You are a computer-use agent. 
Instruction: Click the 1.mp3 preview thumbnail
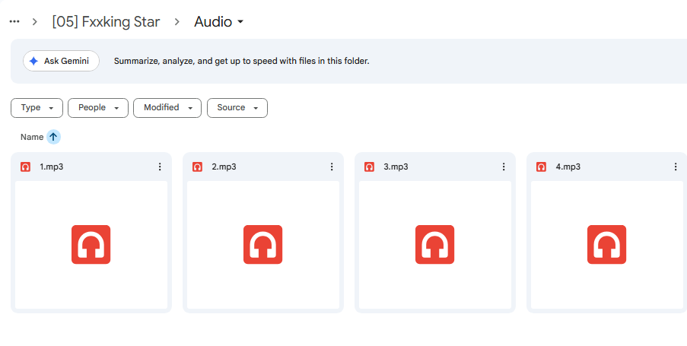pyautogui.click(x=91, y=245)
